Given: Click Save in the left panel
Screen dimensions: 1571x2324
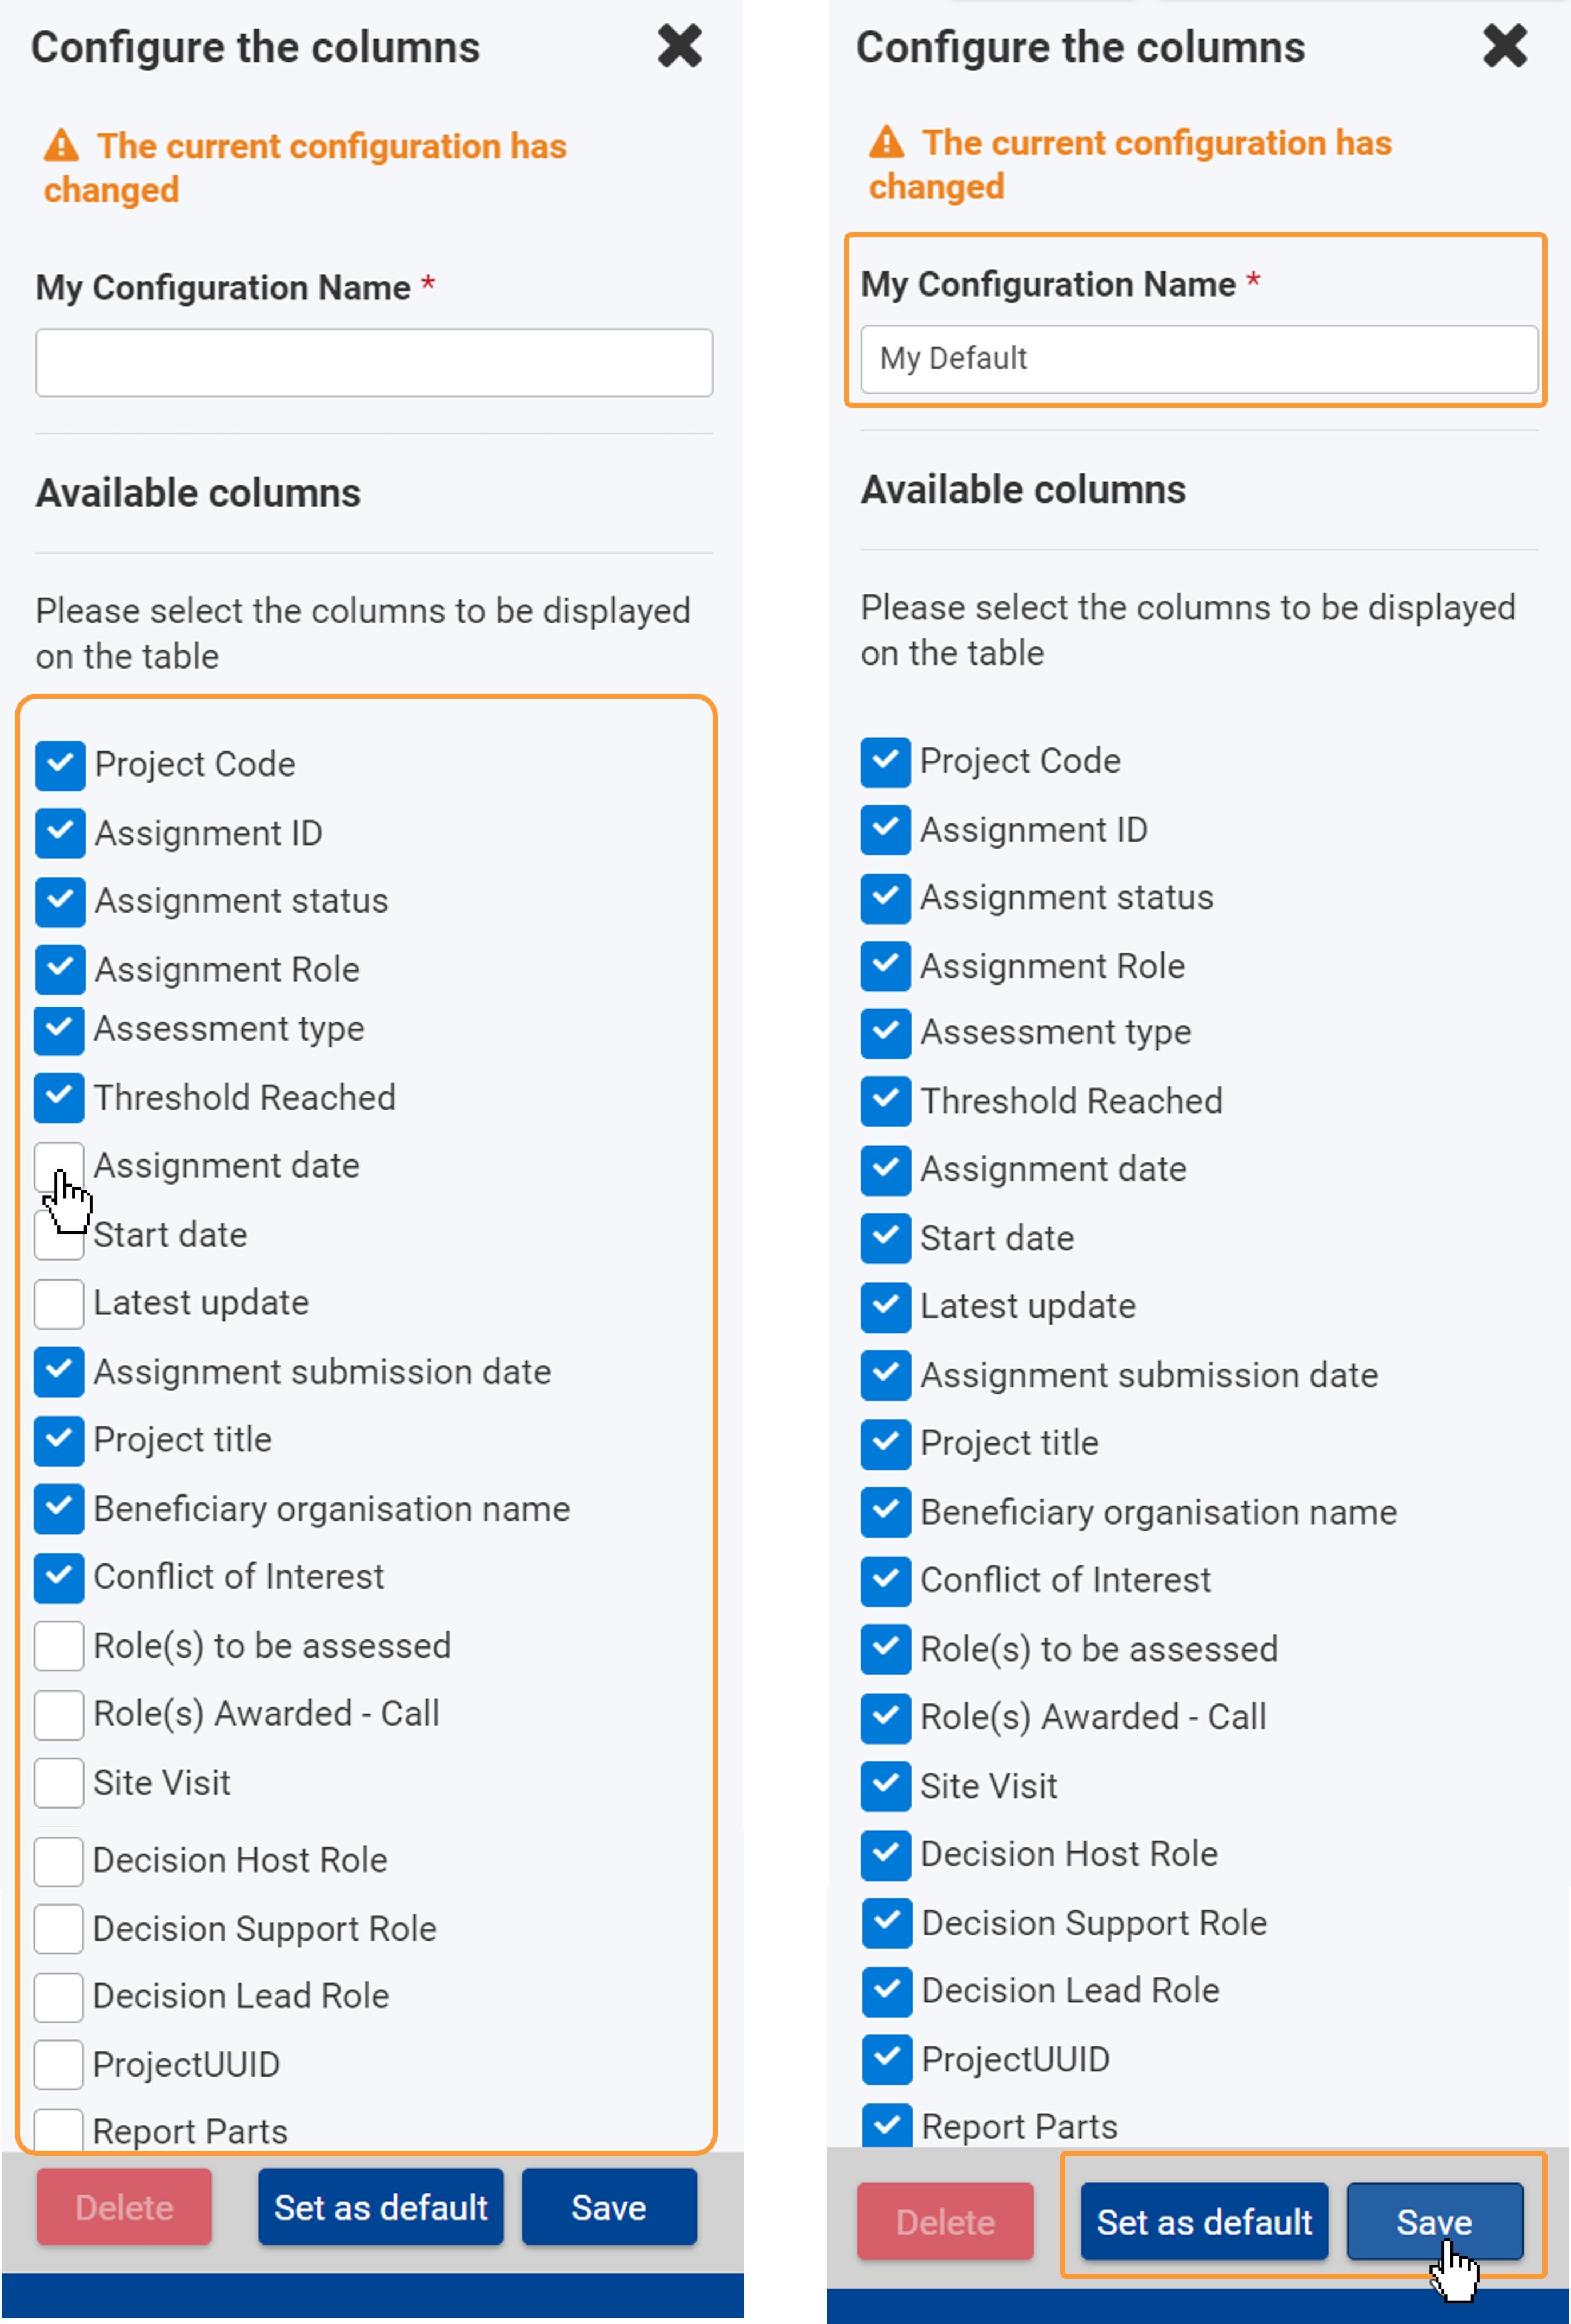Looking at the screenshot, I should [609, 2207].
